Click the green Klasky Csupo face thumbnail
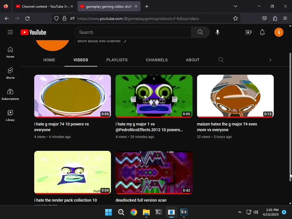The width and height of the screenshot is (292, 219). click(x=154, y=96)
